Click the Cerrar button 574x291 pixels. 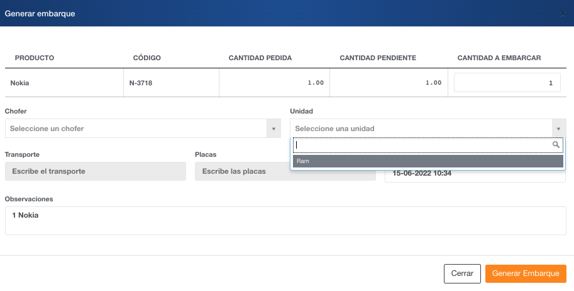click(x=462, y=274)
